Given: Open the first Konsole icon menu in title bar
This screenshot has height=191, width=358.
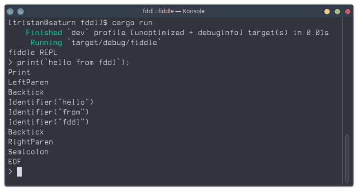Looking at the screenshot, I should pyautogui.click(x=10, y=11).
